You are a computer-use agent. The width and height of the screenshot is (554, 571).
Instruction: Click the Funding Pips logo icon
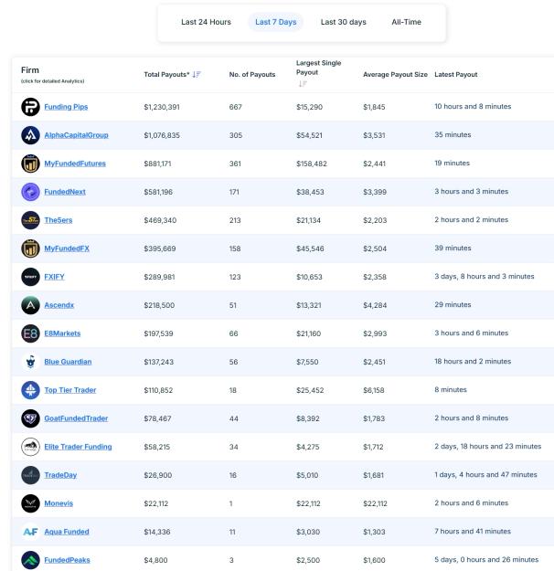(x=30, y=107)
